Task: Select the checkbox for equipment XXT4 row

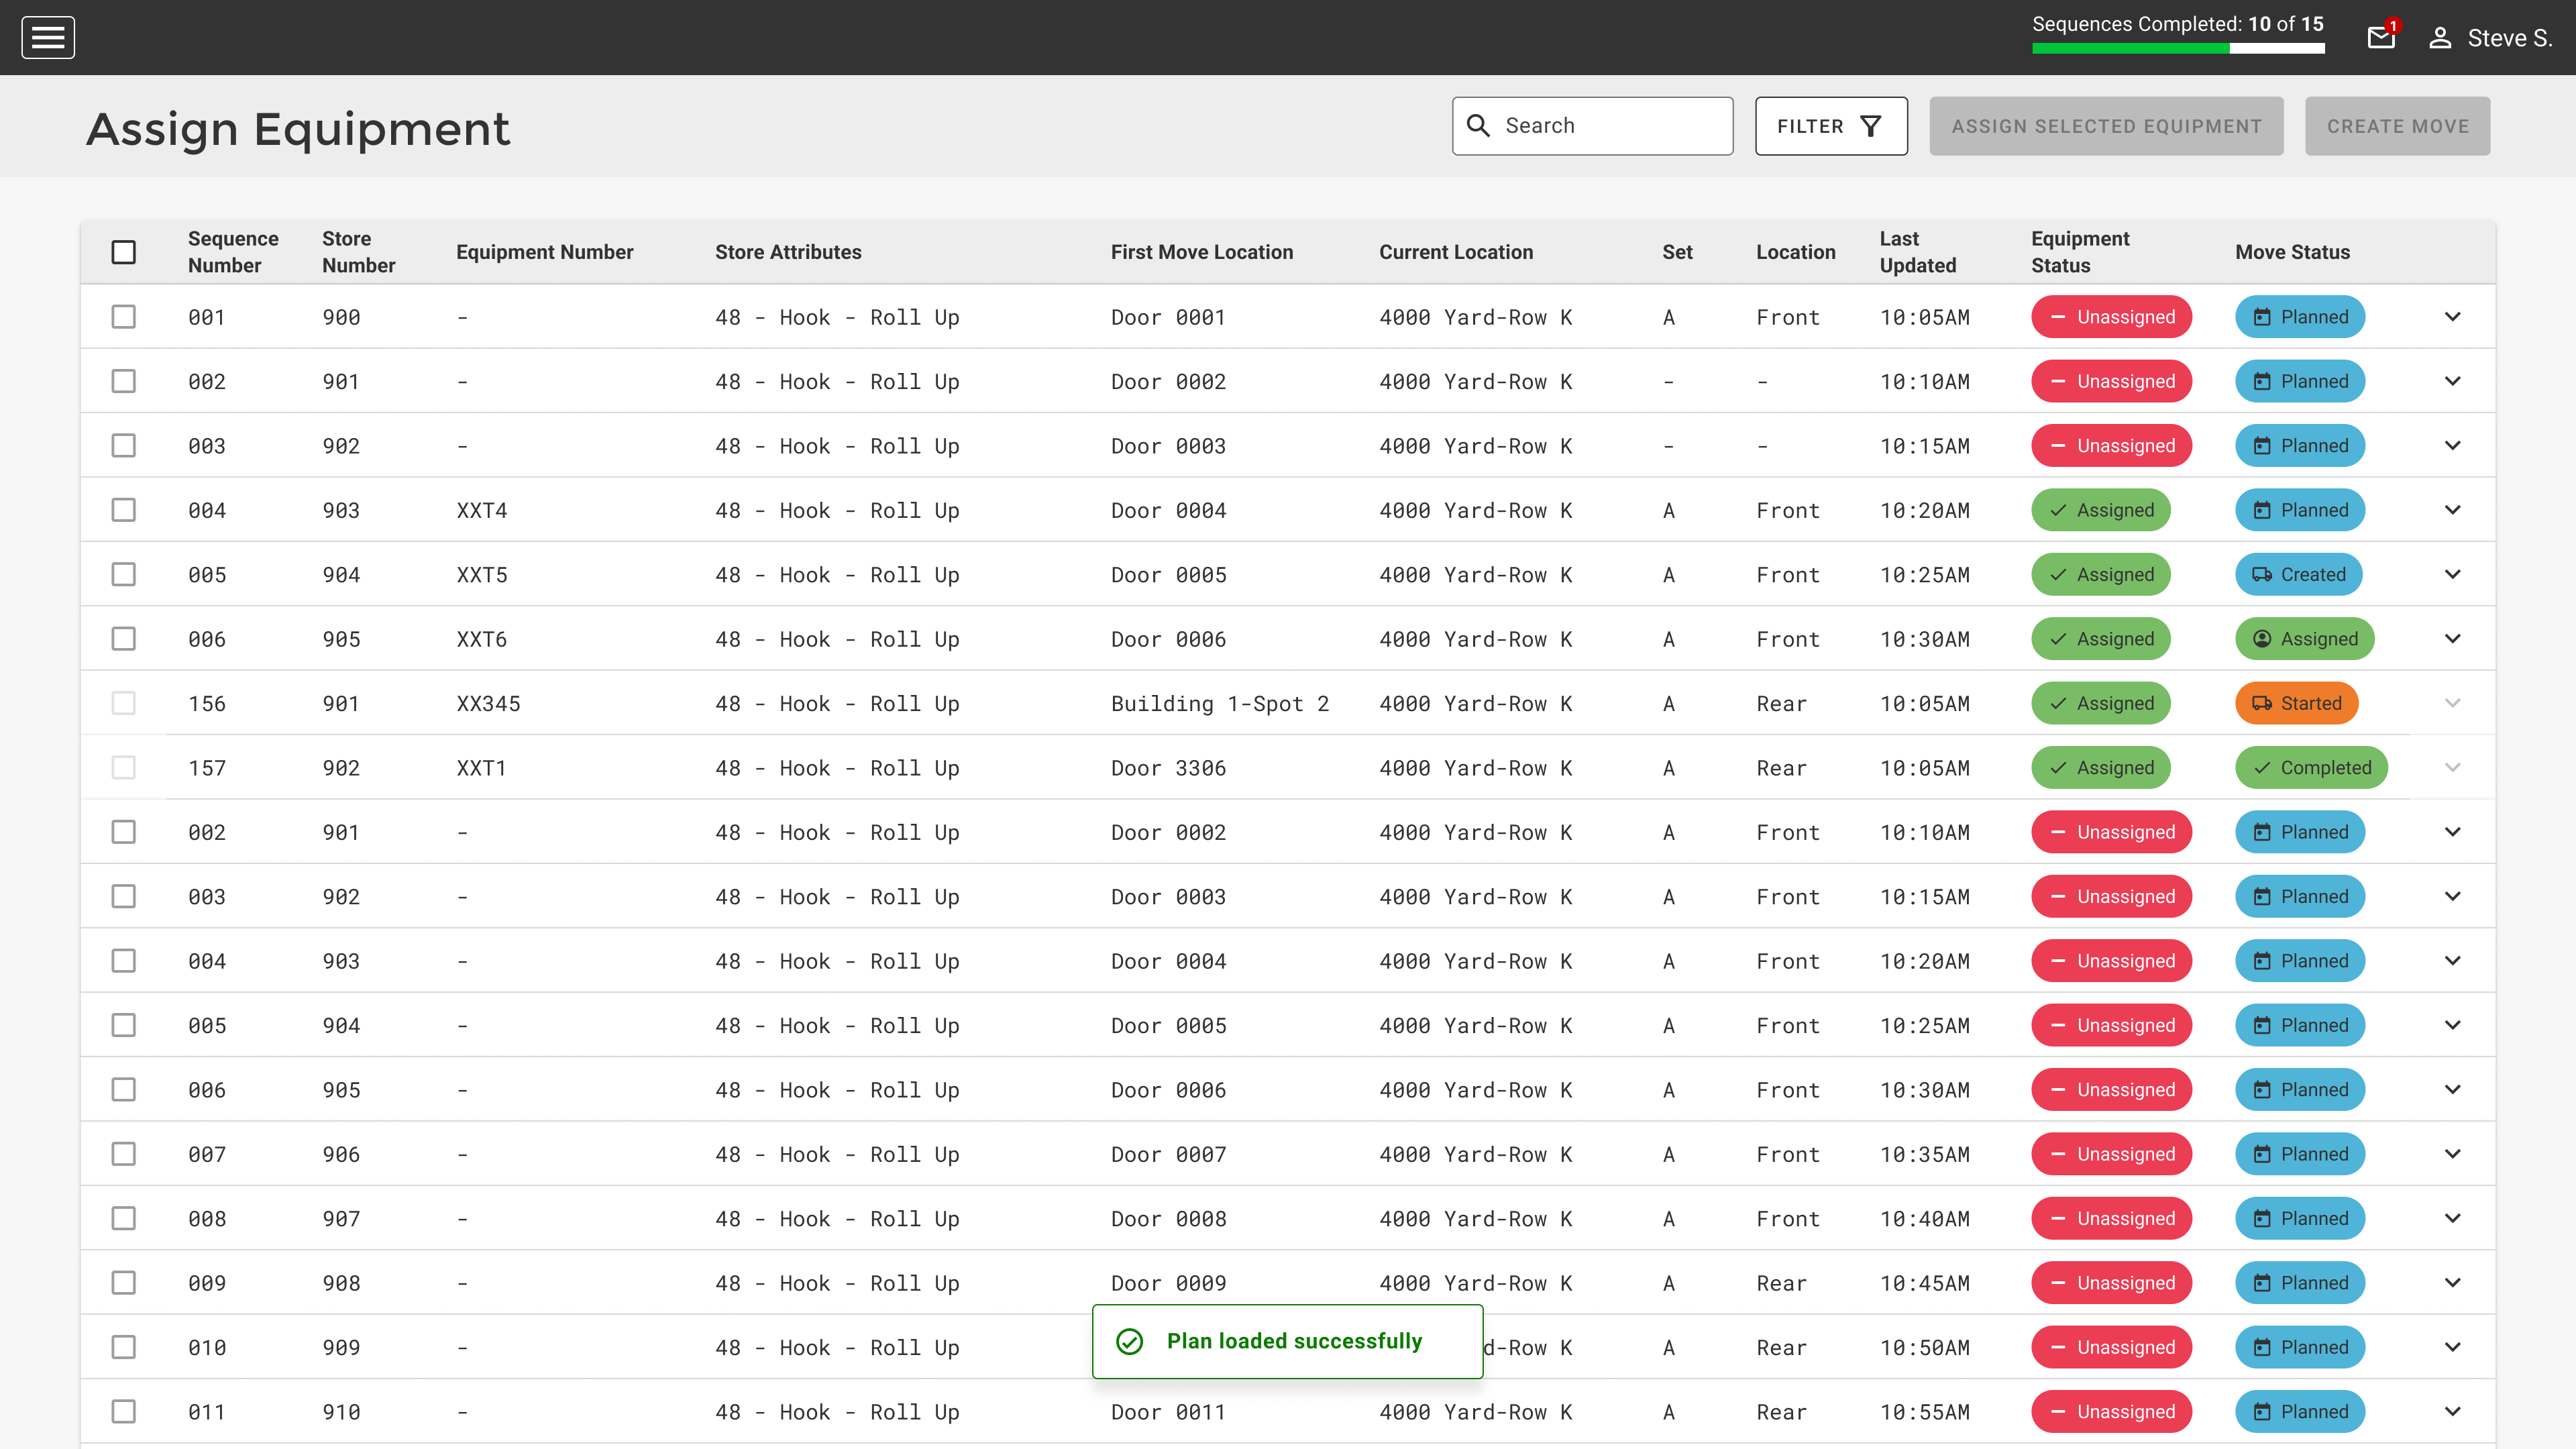Action: coord(124,510)
